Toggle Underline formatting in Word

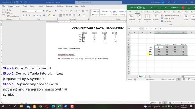29,15
